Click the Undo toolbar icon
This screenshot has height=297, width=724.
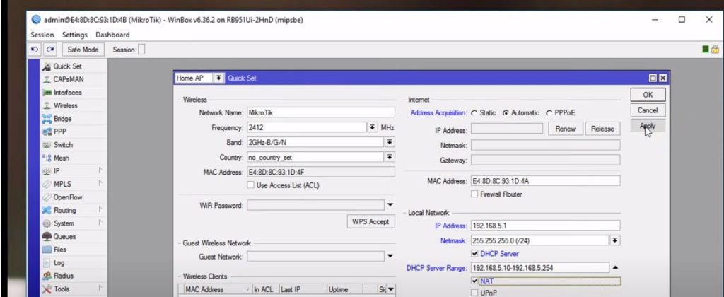point(35,49)
